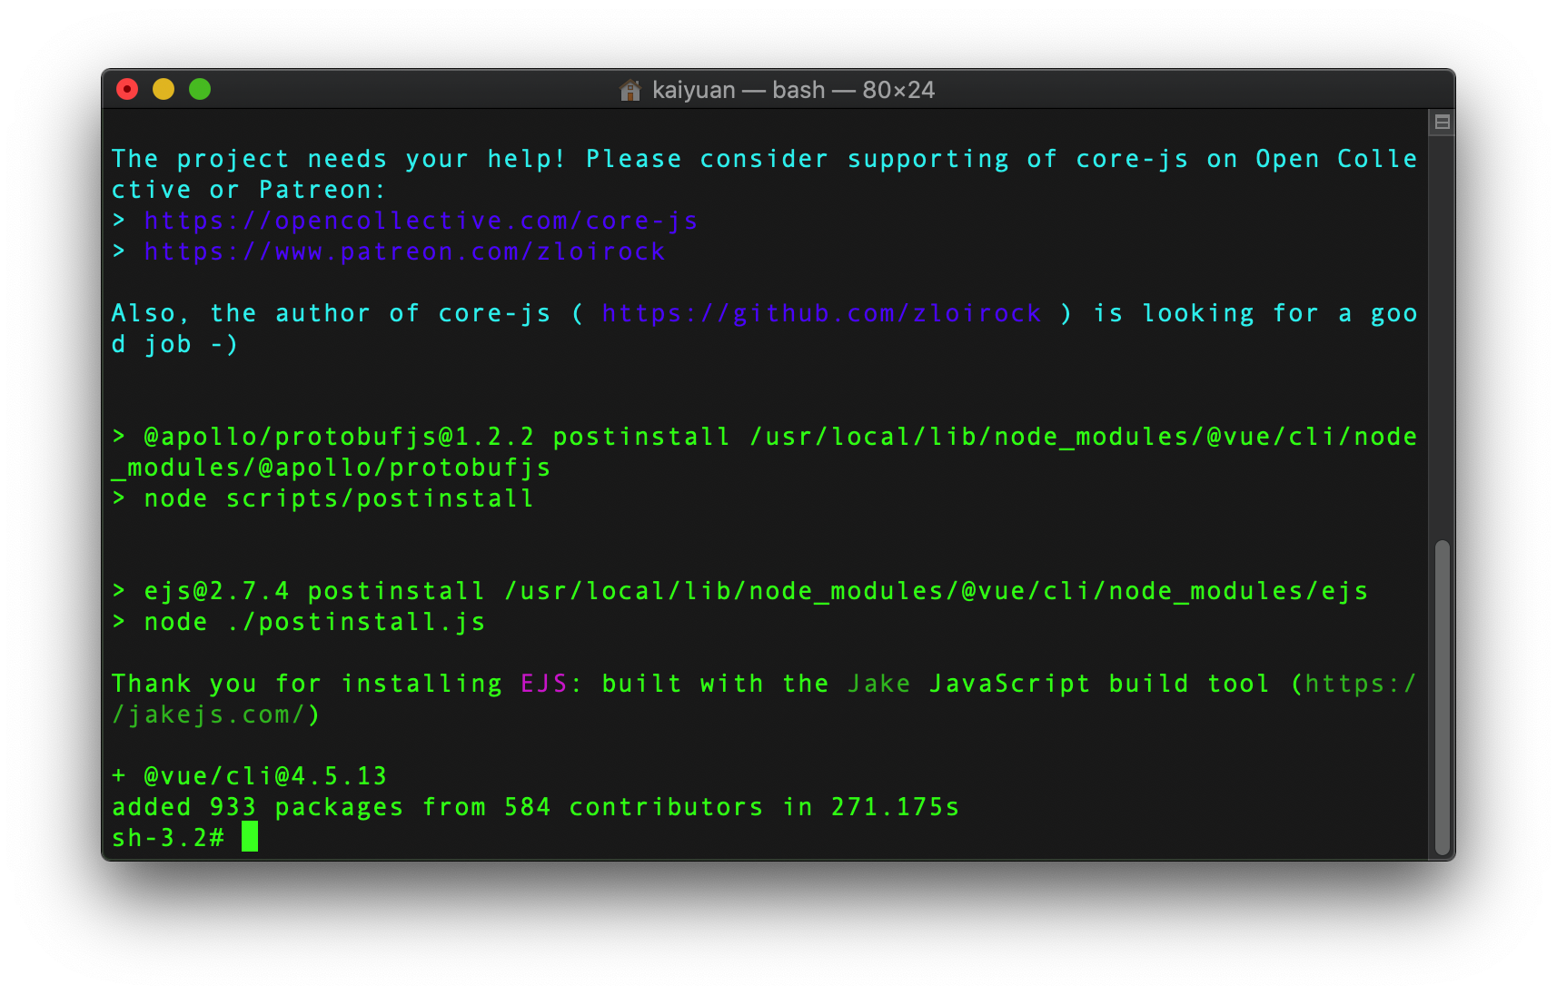The image size is (1557, 995).
Task: Click the 'node scripts/postinstall' line
Action: [339, 498]
